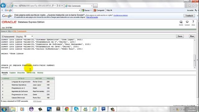The width and height of the screenshot is (199, 112).
Task: Close the Google Toolbar with its X
Action: click(2, 10)
